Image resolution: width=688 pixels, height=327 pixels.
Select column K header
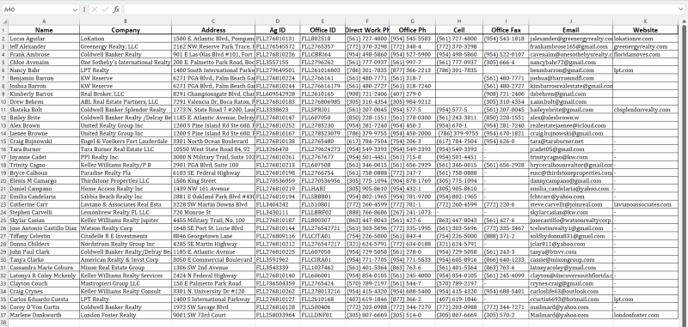(x=646, y=21)
